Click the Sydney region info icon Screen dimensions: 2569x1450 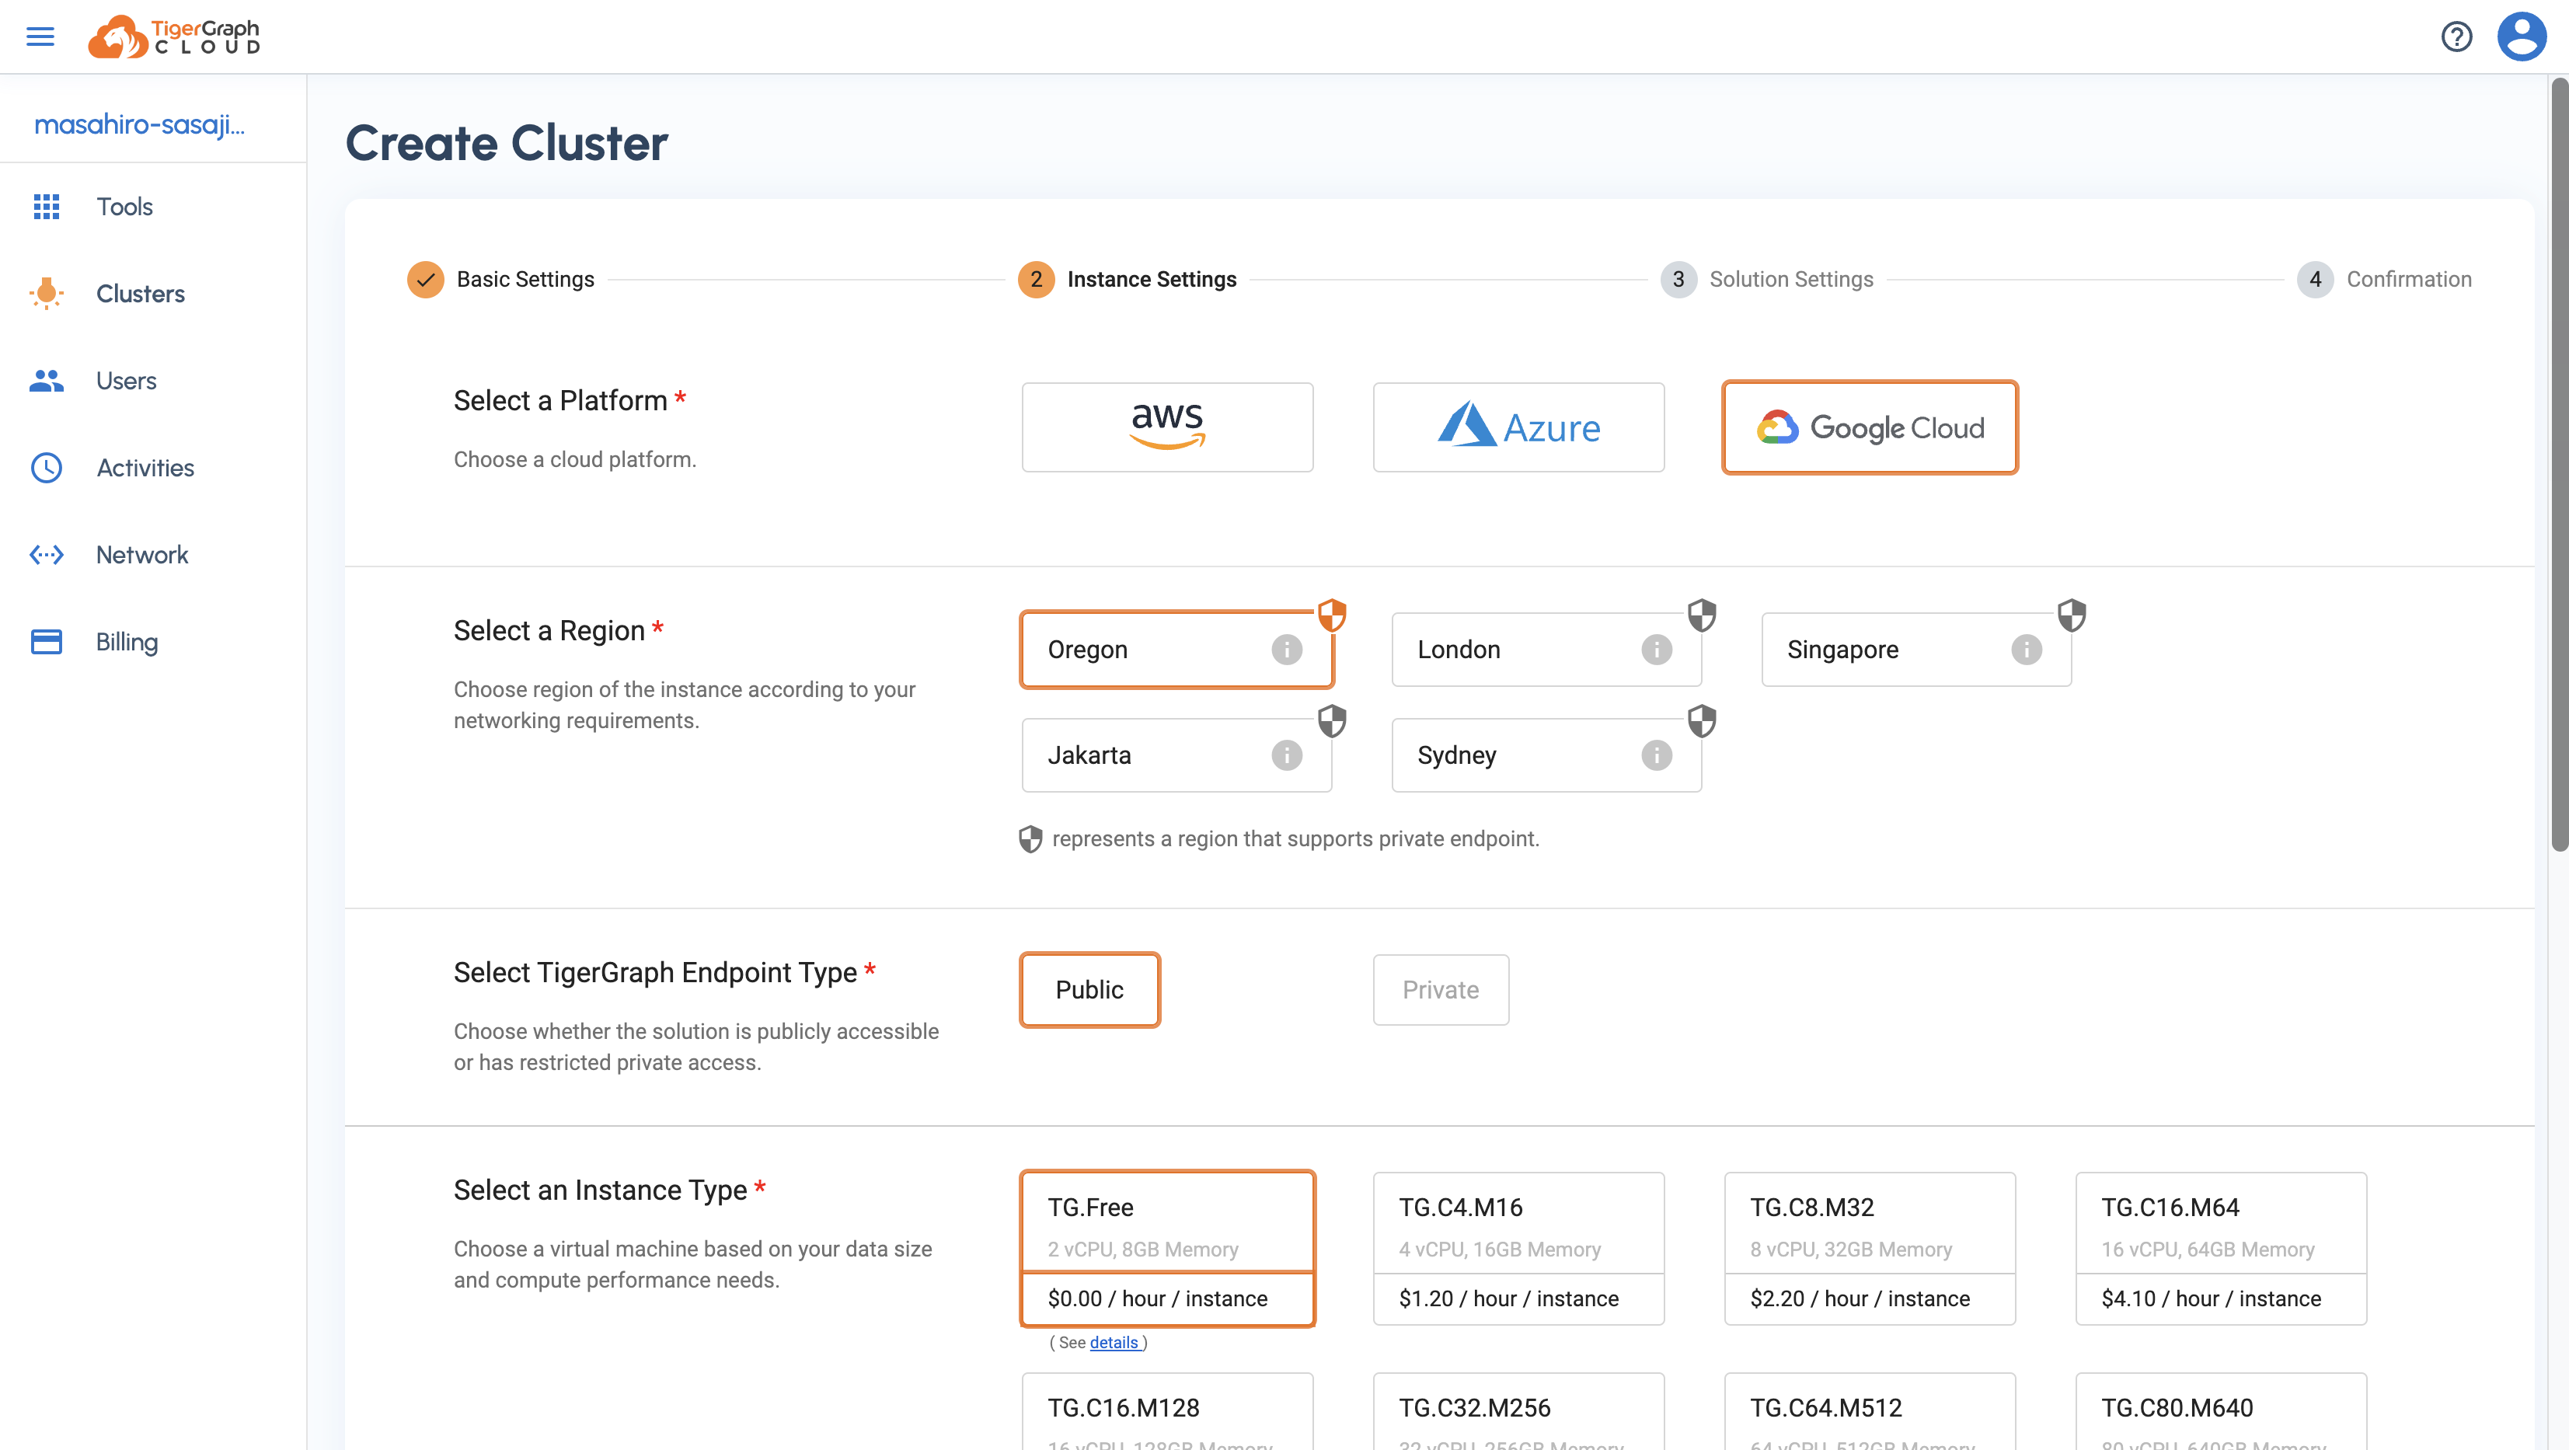(x=1657, y=755)
